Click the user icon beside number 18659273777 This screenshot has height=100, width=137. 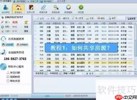(x=2, y=17)
